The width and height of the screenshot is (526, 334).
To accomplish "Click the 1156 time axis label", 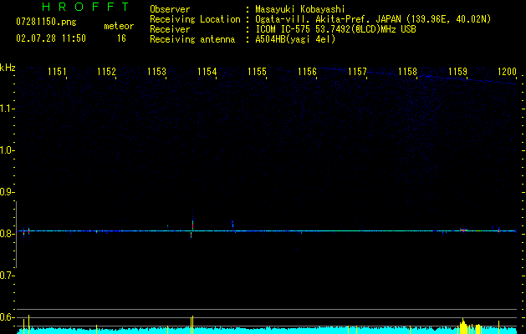I will tap(307, 71).
